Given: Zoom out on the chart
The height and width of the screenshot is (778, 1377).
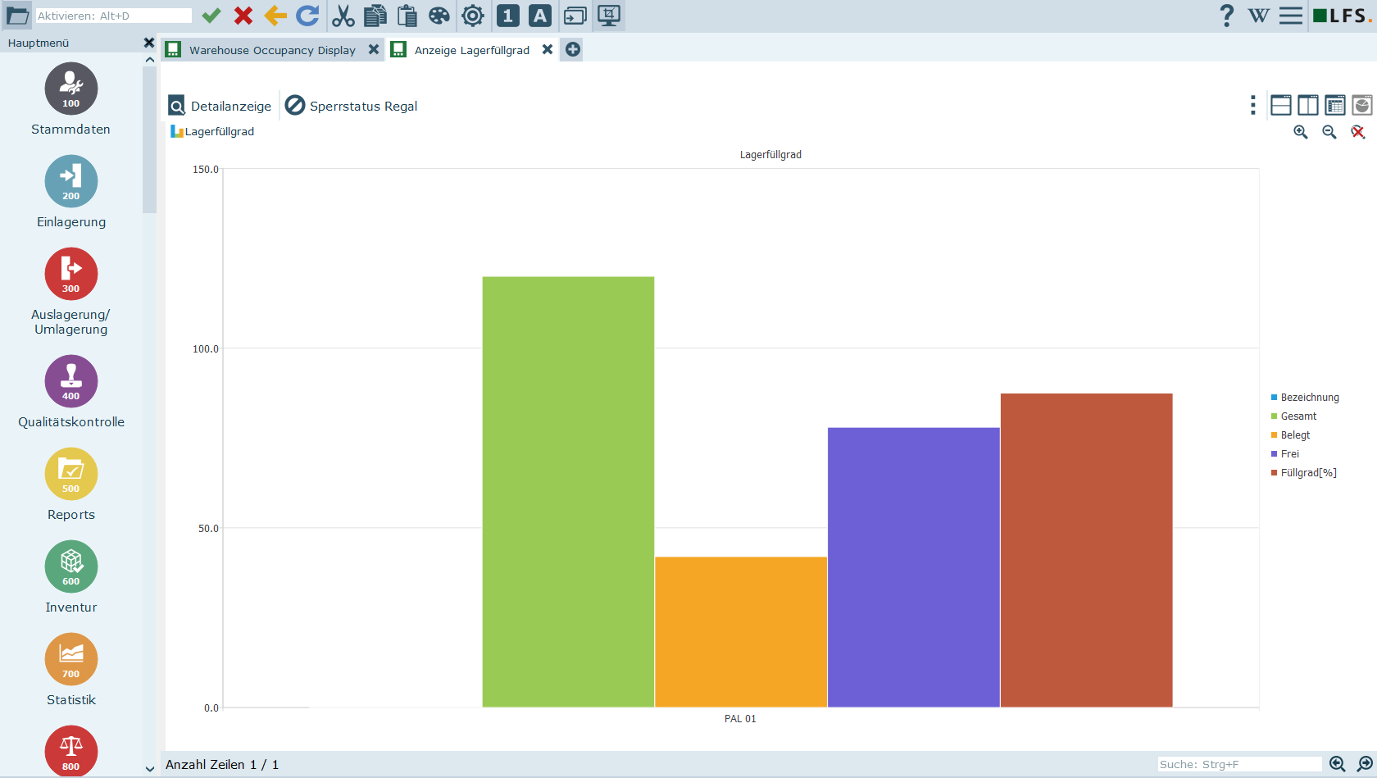Looking at the screenshot, I should tap(1329, 132).
